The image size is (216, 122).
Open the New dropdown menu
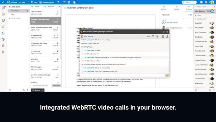click(x=23, y=2)
